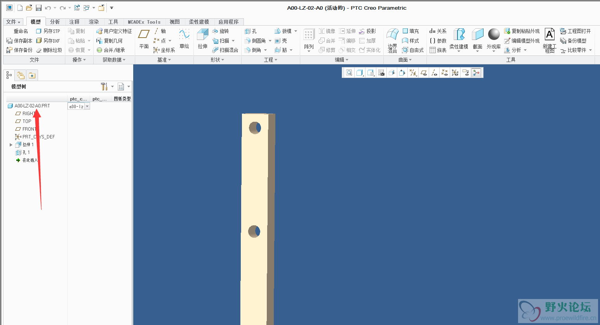Open the folder browser tab in navigator
Viewport: 600px width, 325px height.
[x=21, y=75]
